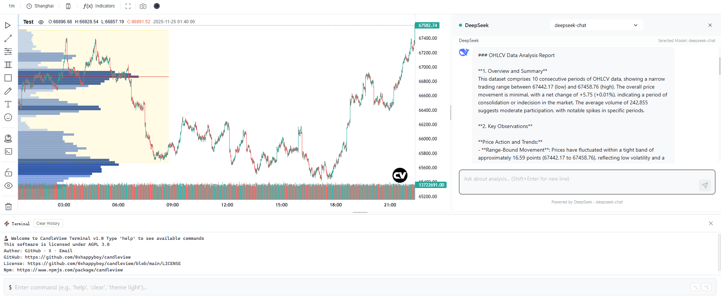Take a chart screenshot with camera icon
This screenshot has width=721, height=298.
click(143, 6)
